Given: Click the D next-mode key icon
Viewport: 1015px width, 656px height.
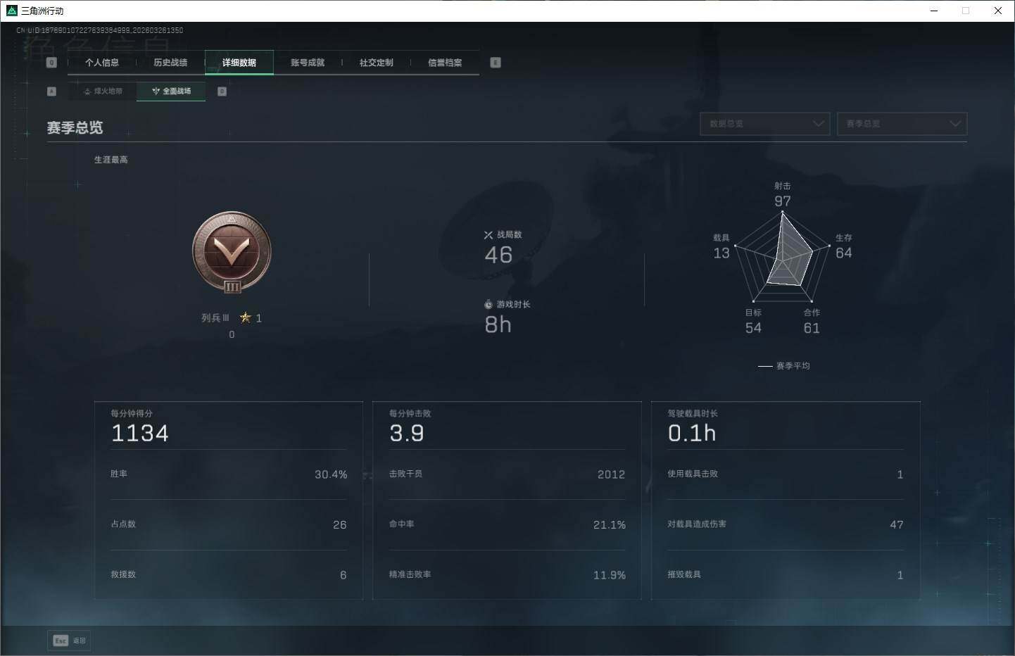Looking at the screenshot, I should pos(222,92).
